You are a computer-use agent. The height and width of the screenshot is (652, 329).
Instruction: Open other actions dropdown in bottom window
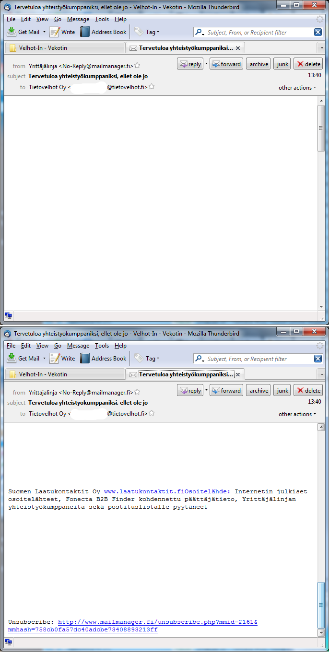(x=297, y=414)
